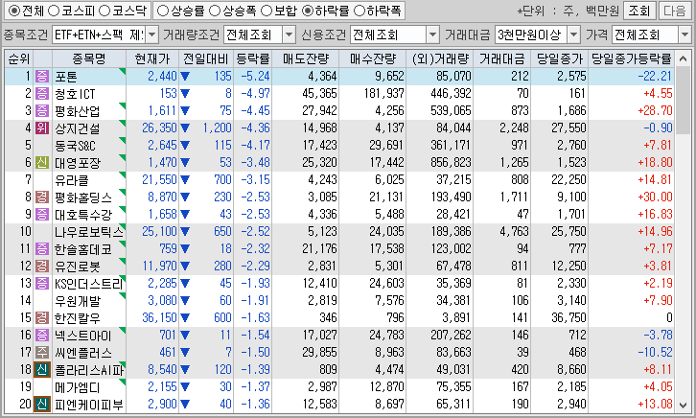Select the 전체 market radio button
696x418 pixels.
click(14, 11)
